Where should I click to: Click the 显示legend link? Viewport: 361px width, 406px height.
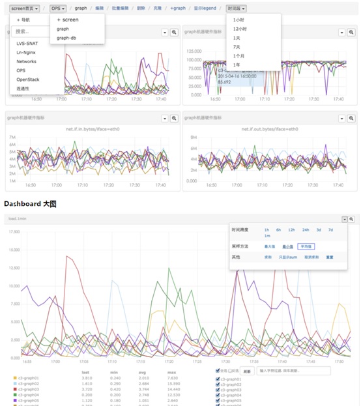click(205, 8)
